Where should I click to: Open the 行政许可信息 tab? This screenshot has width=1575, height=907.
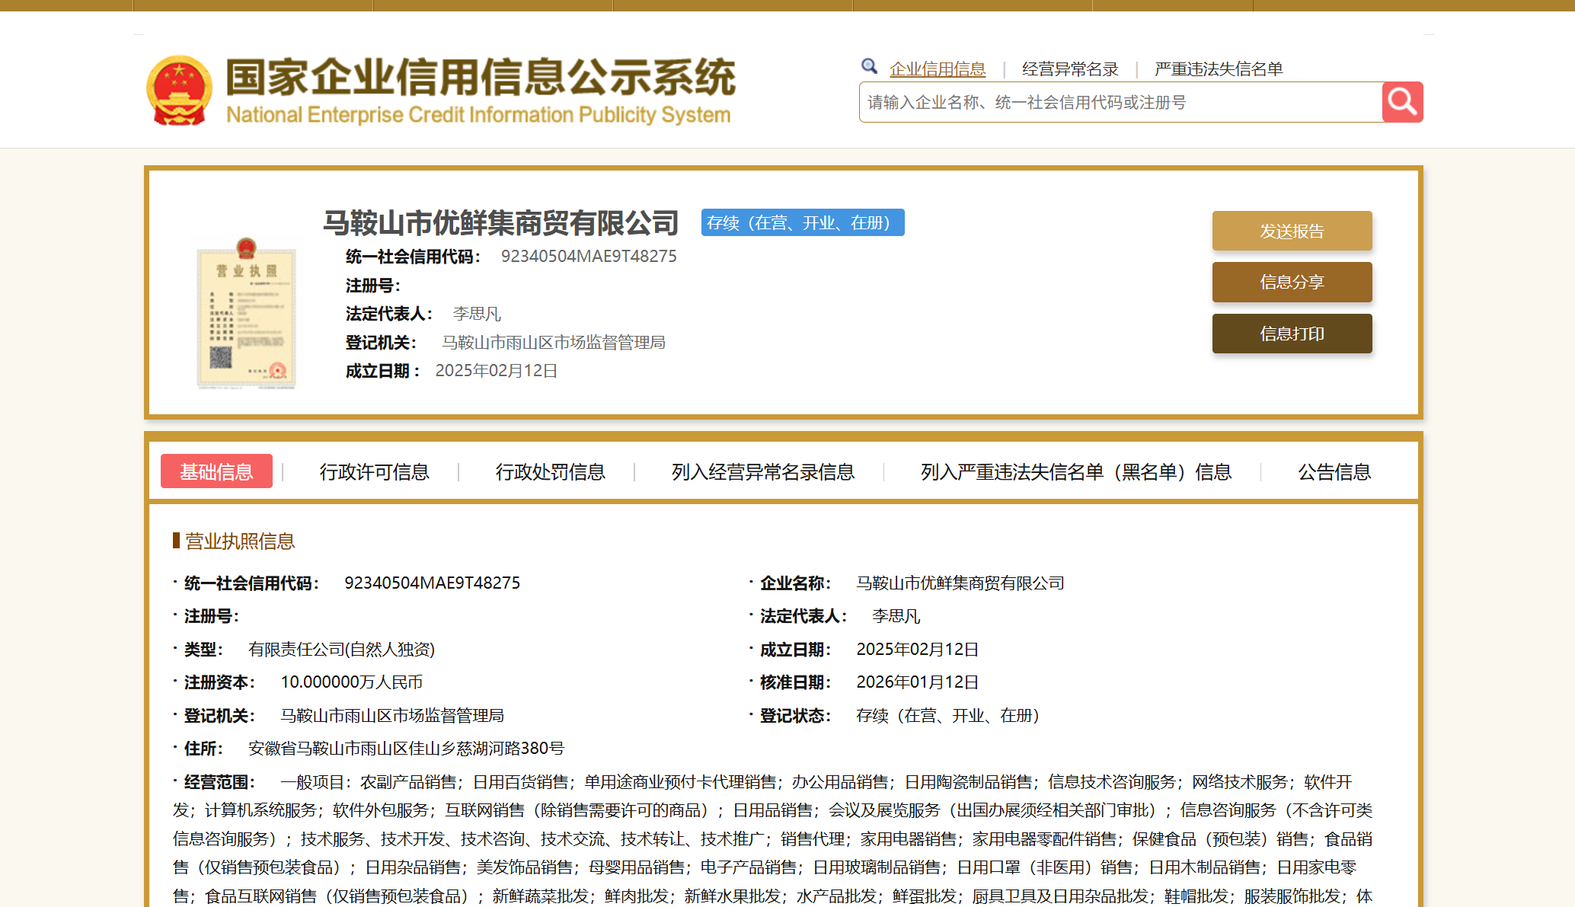[x=374, y=472]
